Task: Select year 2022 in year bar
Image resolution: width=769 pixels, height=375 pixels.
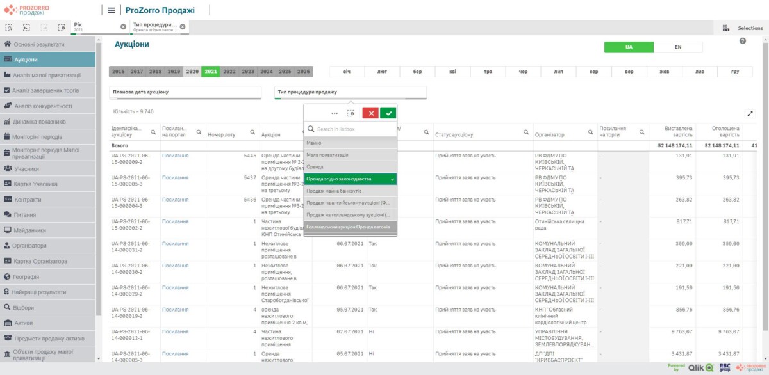Action: point(229,72)
